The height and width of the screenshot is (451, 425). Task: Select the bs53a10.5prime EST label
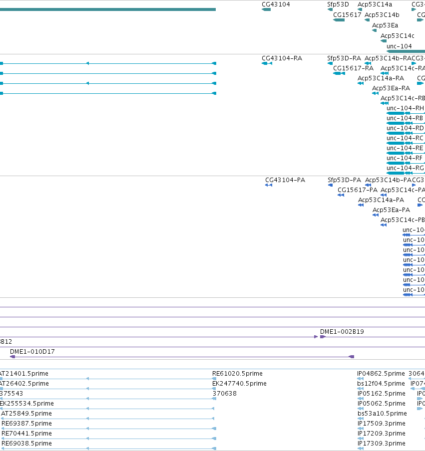click(382, 413)
